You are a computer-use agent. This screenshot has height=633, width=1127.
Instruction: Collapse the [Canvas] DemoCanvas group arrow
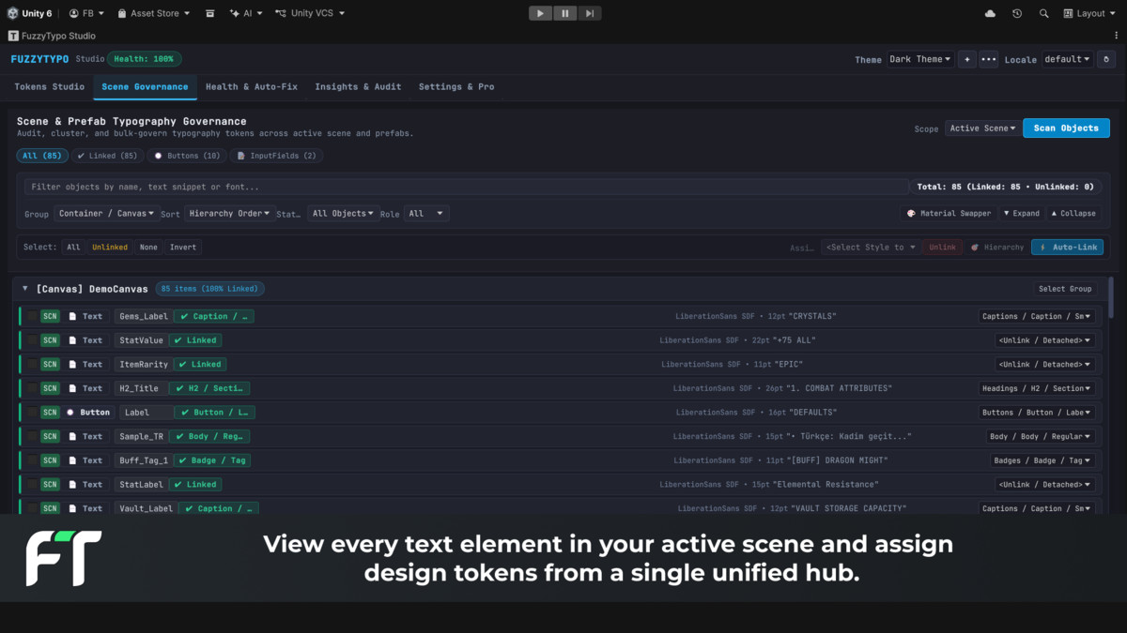25,289
